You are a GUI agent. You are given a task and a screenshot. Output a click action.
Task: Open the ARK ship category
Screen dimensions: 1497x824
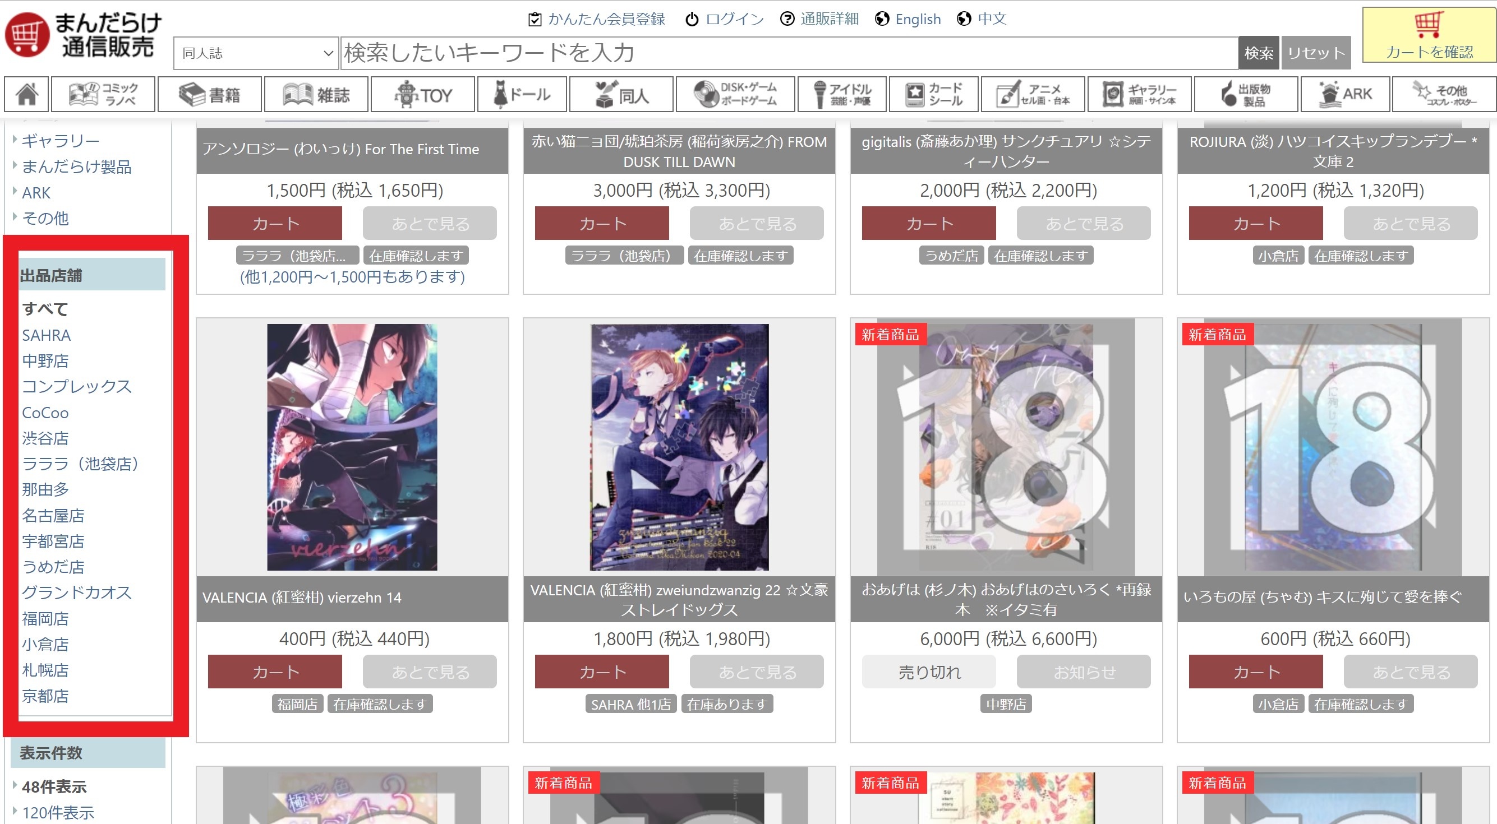click(x=1345, y=94)
